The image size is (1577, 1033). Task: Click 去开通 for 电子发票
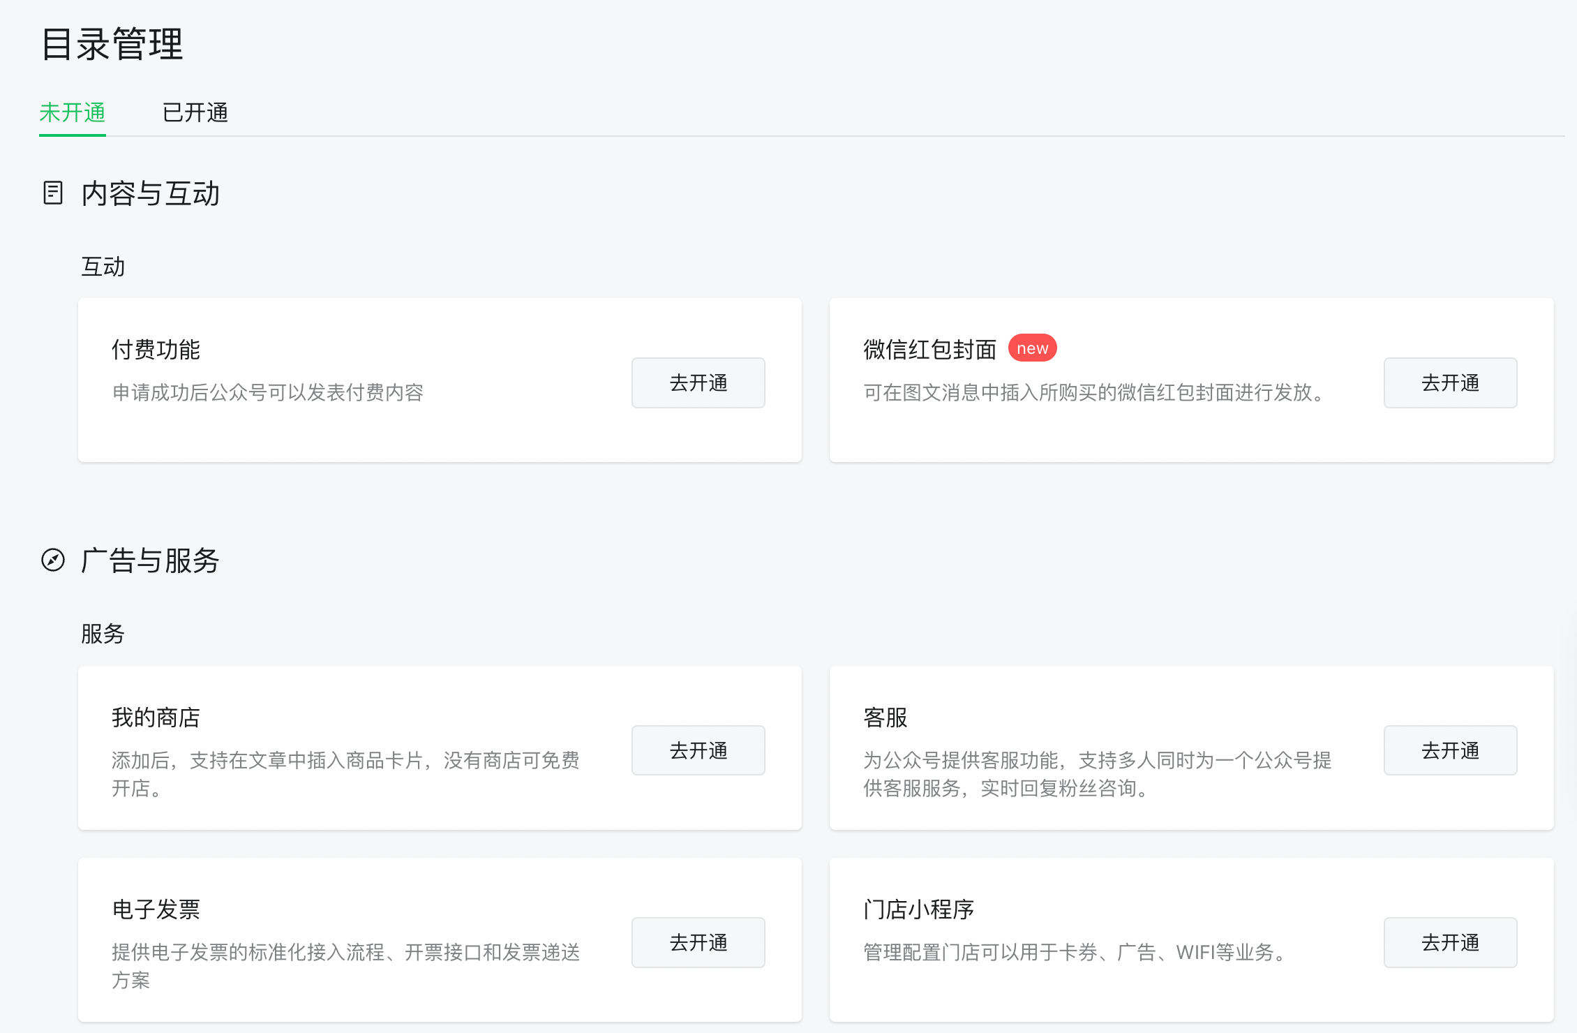click(698, 942)
